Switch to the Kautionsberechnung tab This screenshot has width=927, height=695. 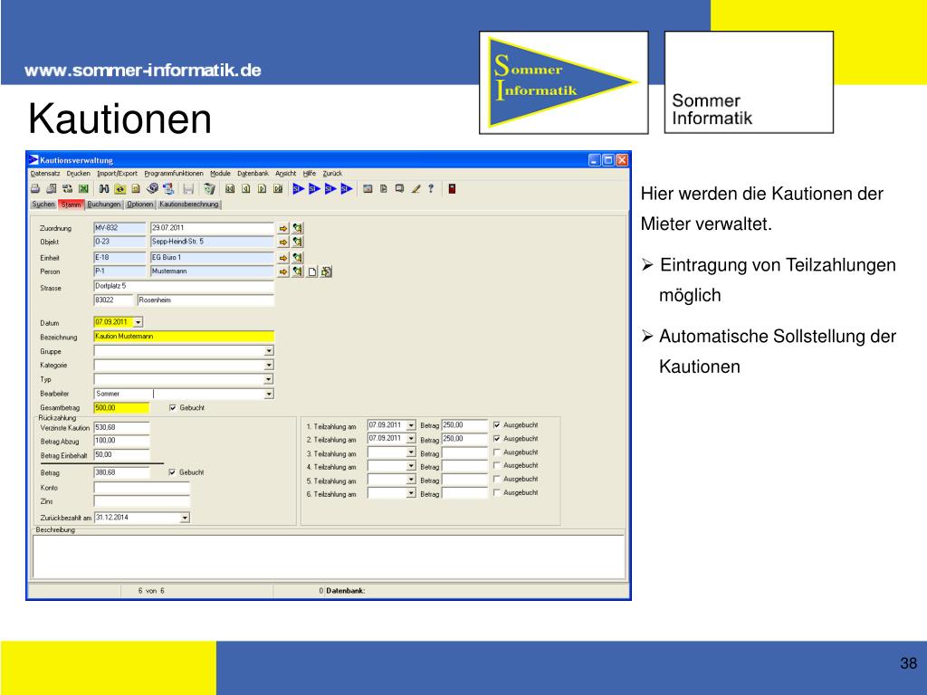(x=189, y=205)
